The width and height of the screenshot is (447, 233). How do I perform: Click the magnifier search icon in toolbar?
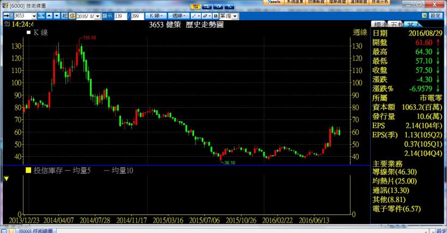pos(41,16)
